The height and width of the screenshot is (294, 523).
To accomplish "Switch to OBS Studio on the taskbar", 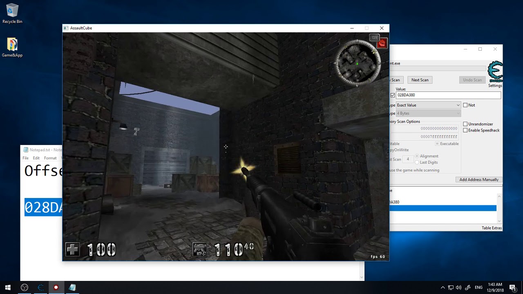I will click(25, 287).
